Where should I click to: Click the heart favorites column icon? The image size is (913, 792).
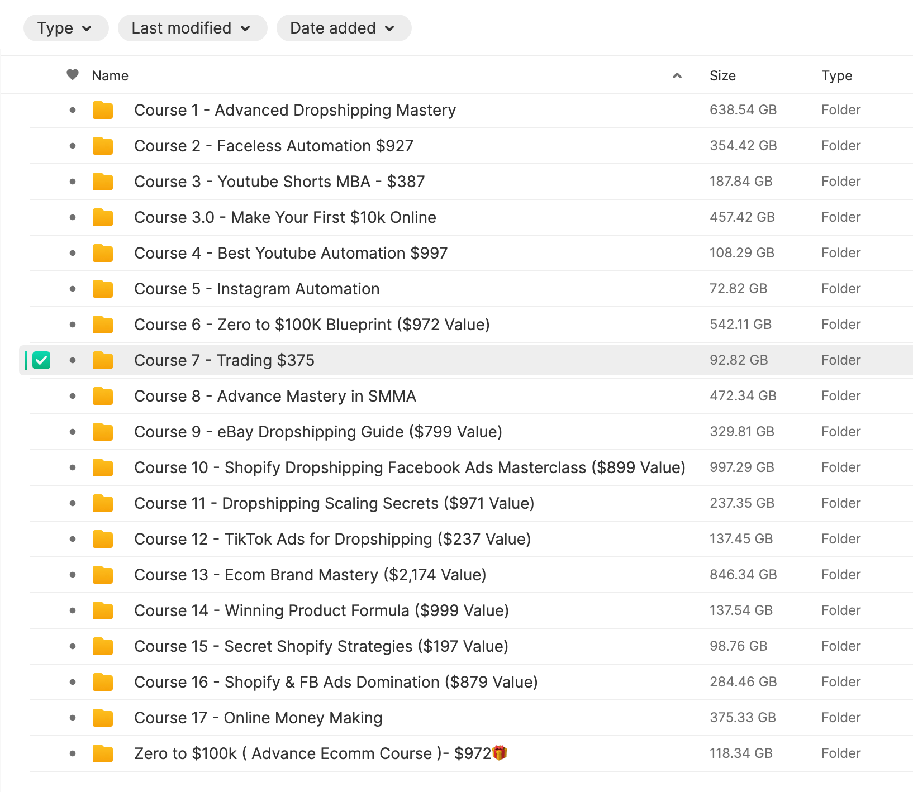tap(73, 75)
